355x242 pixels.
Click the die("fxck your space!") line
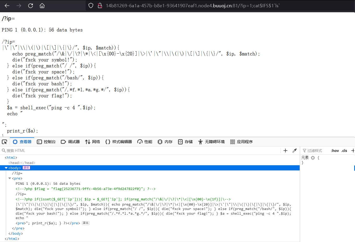tap(43, 72)
